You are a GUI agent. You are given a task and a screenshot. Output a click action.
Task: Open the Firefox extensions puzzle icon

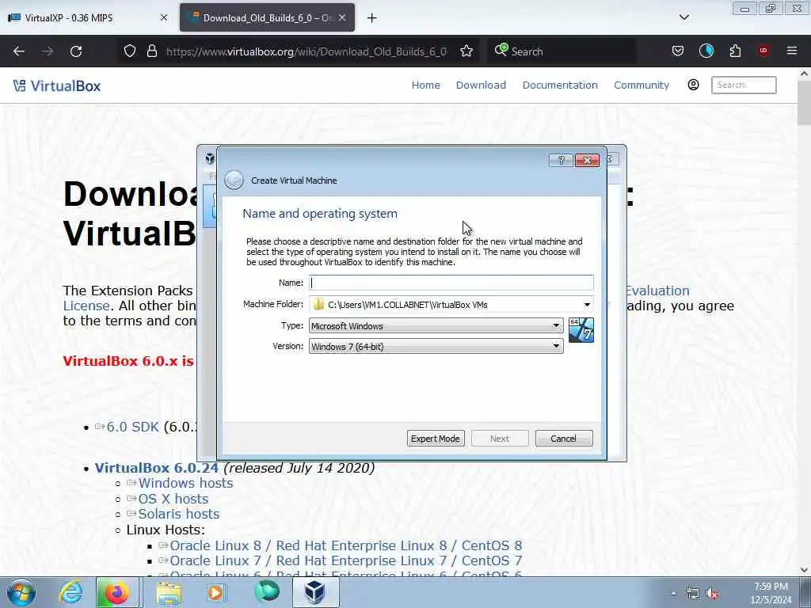(x=735, y=51)
